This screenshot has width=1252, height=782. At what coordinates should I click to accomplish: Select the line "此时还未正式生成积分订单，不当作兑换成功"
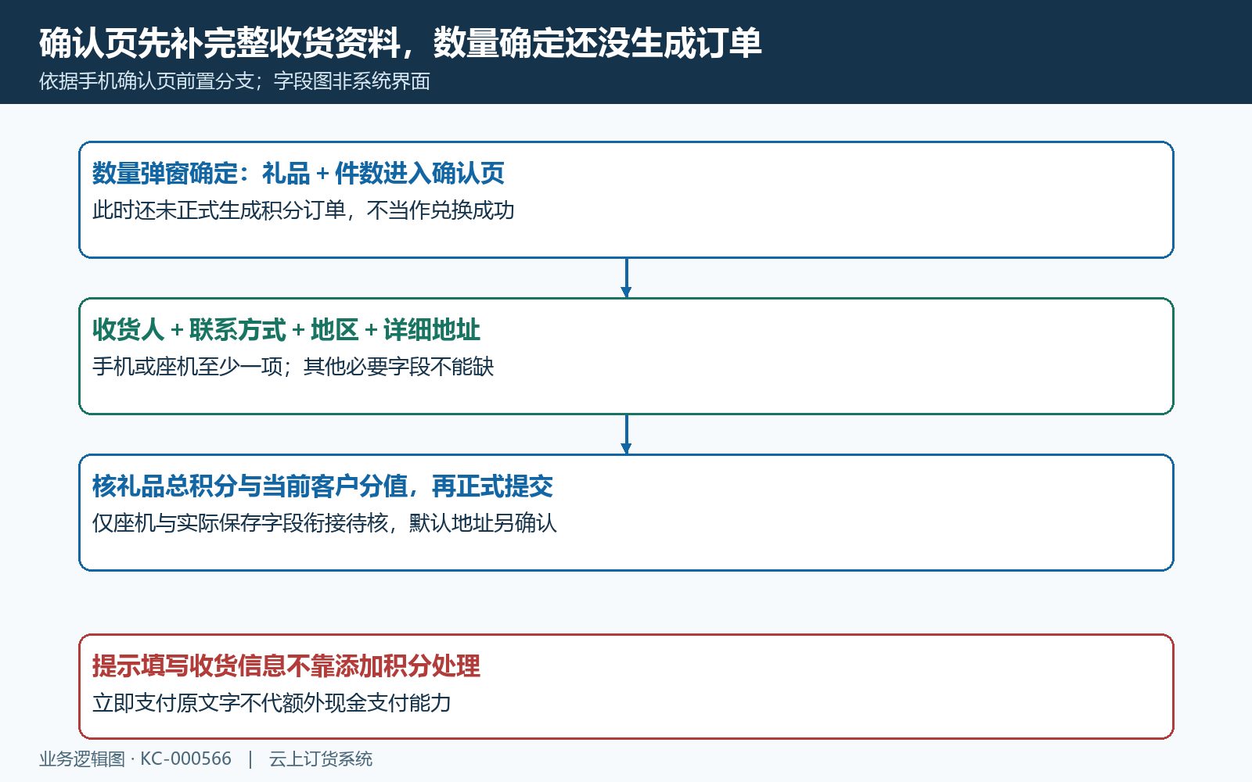click(304, 210)
